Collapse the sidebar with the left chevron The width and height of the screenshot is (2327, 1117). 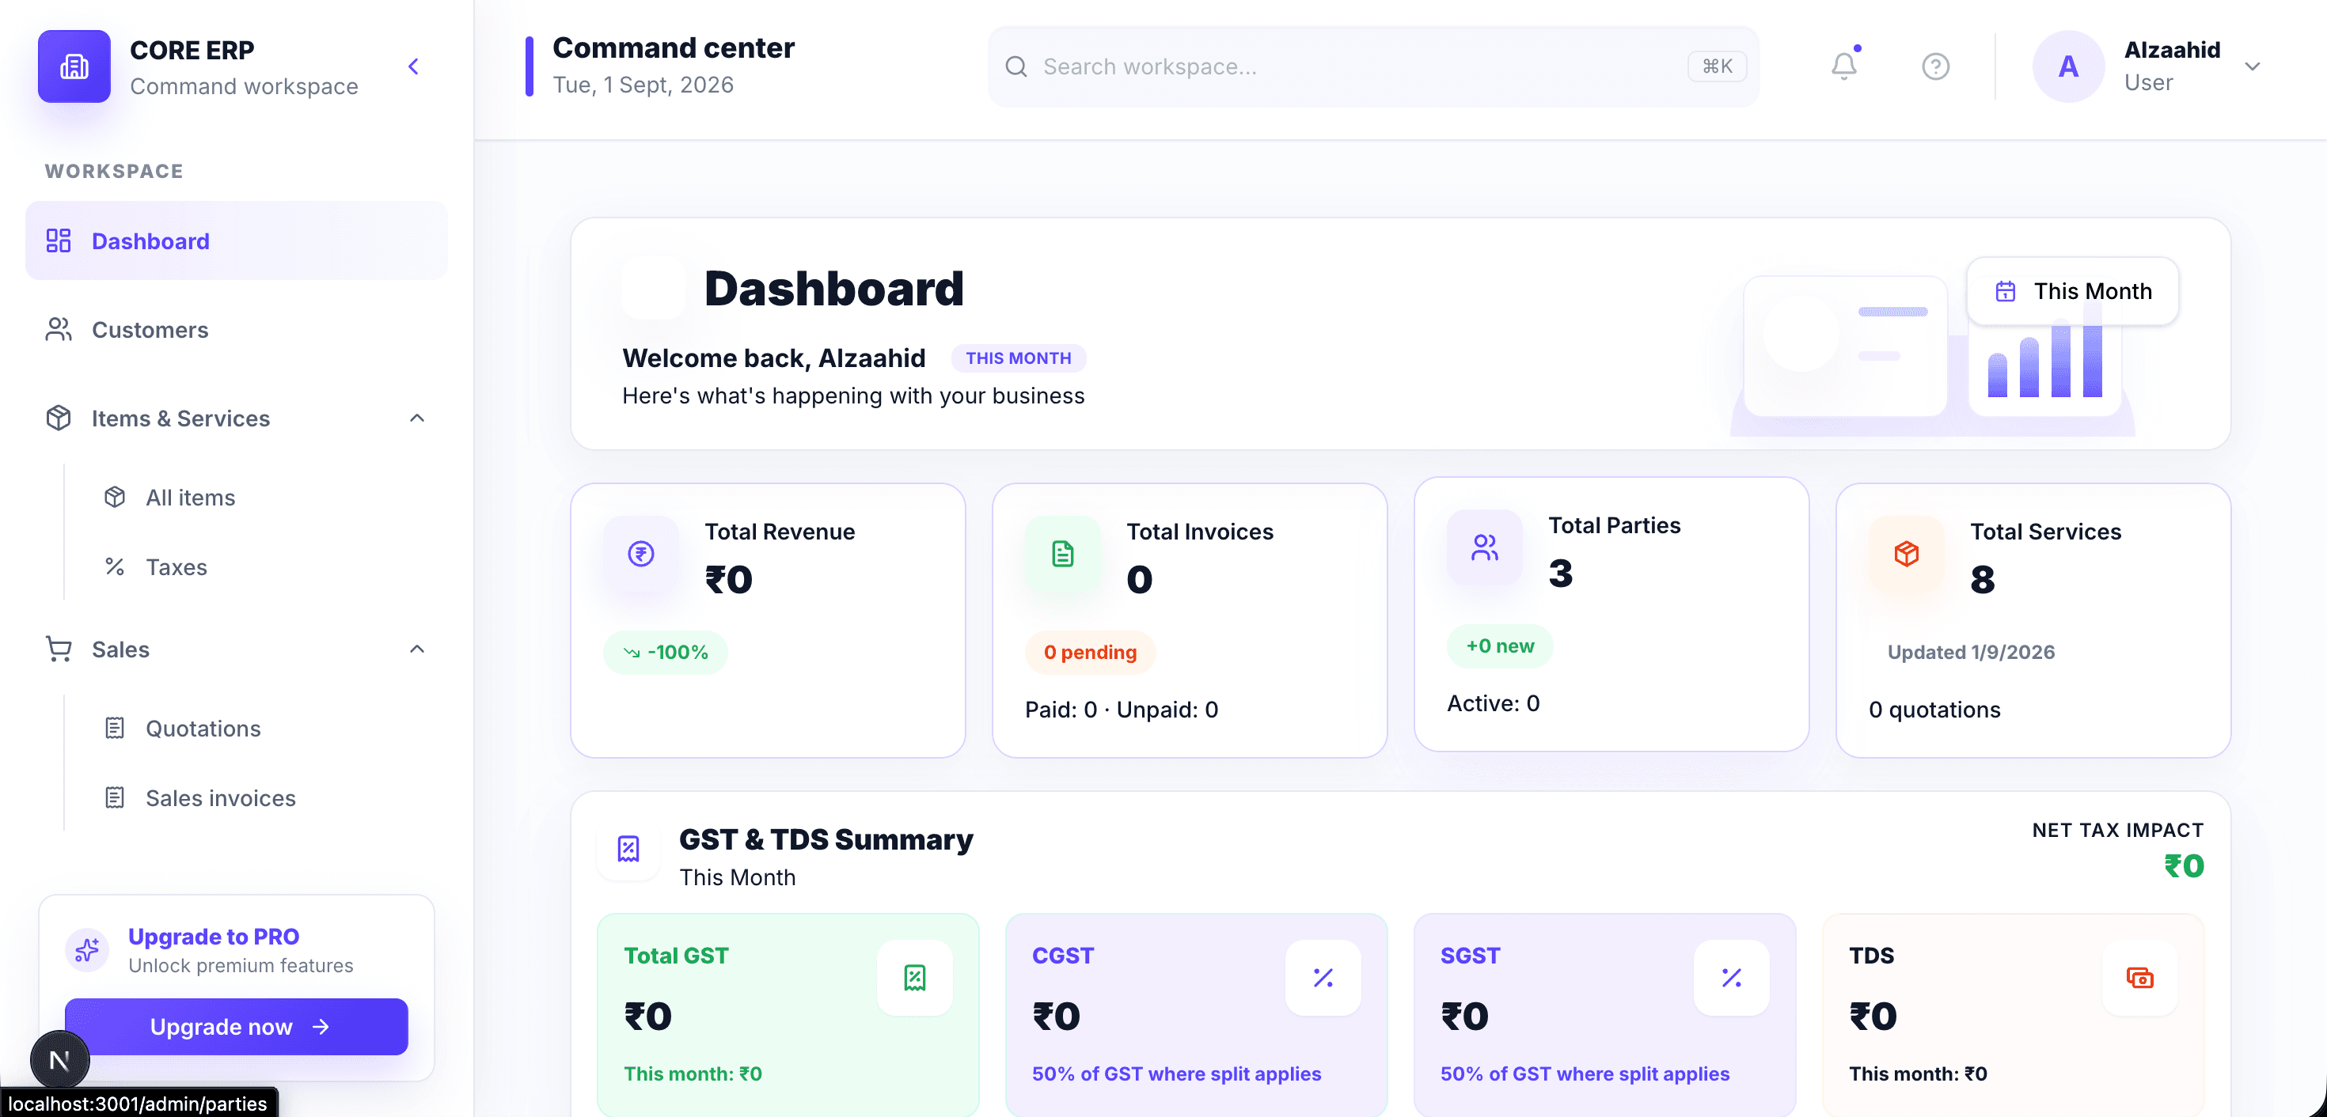coord(414,66)
